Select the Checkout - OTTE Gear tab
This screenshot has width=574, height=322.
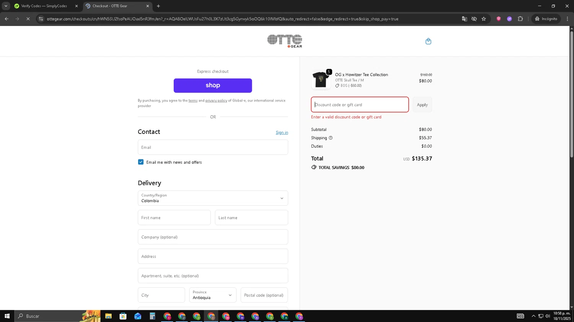(x=117, y=6)
